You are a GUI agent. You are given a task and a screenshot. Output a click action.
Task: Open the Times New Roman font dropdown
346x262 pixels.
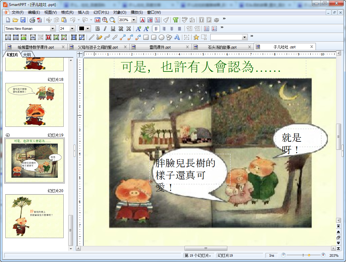[x=52, y=29]
